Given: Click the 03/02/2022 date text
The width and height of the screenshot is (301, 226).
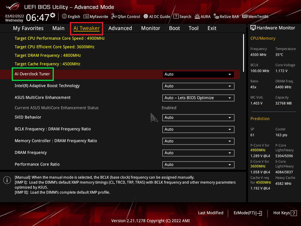Looking at the screenshot, I should 14,16.
